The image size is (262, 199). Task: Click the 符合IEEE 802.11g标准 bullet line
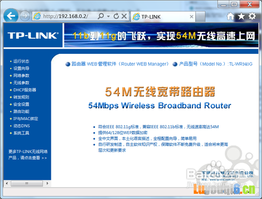click(158, 127)
